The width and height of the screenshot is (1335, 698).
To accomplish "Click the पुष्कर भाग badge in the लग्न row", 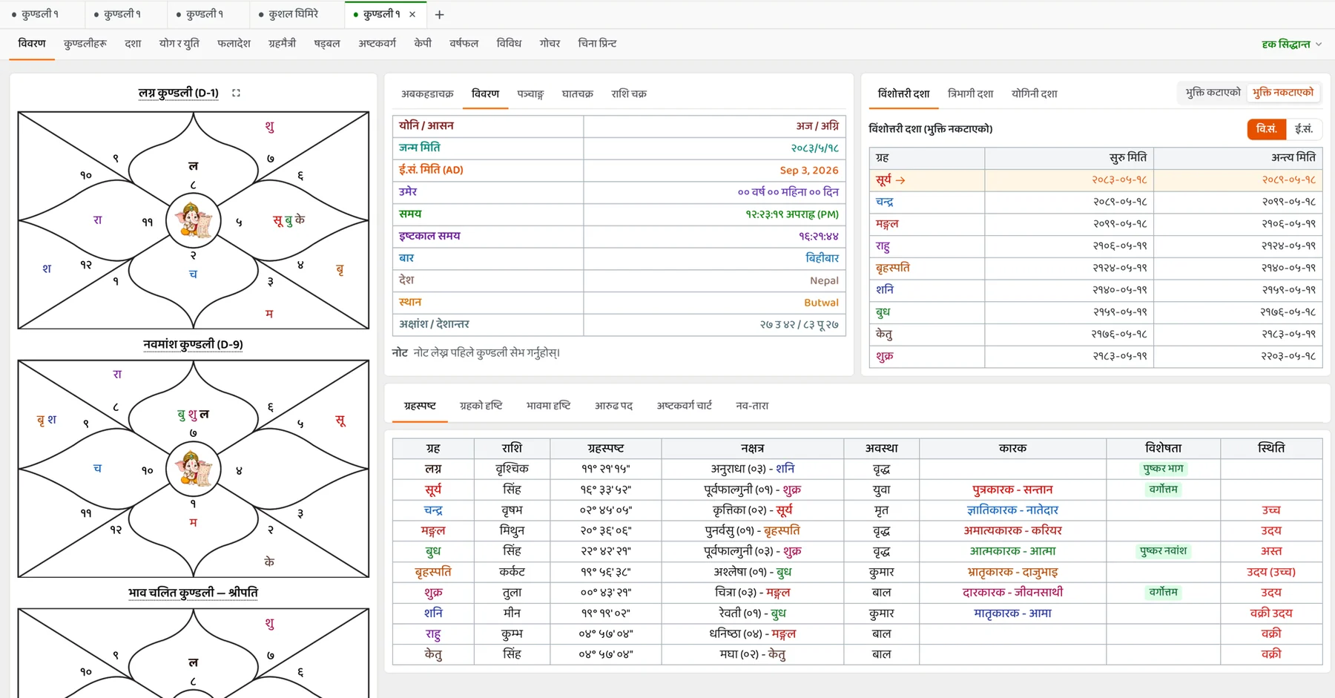I will 1163,469.
